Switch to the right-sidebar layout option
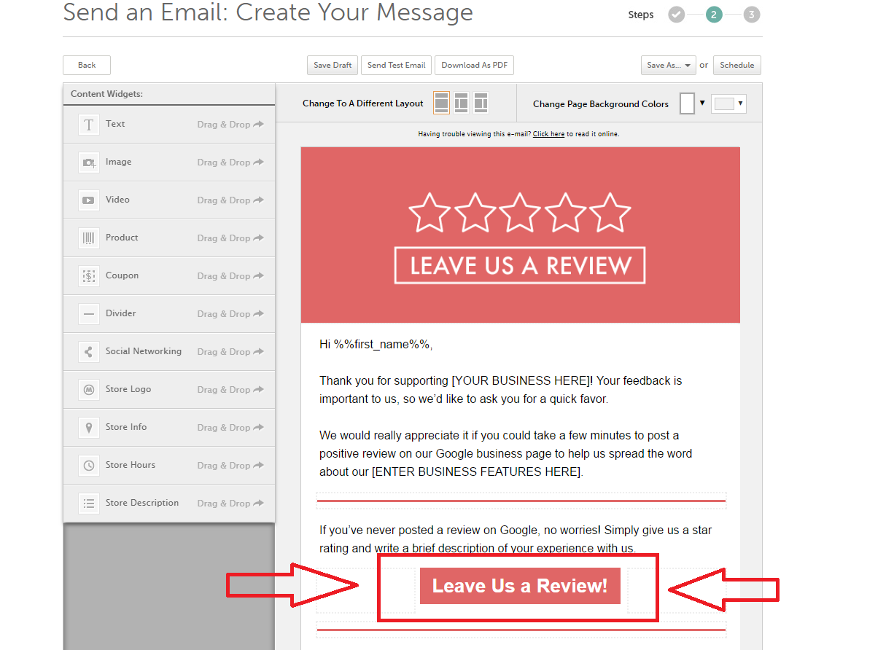Viewport: 894px width, 650px height. pyautogui.click(x=481, y=103)
